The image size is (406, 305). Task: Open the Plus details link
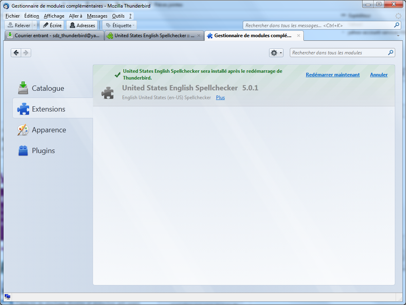click(220, 98)
